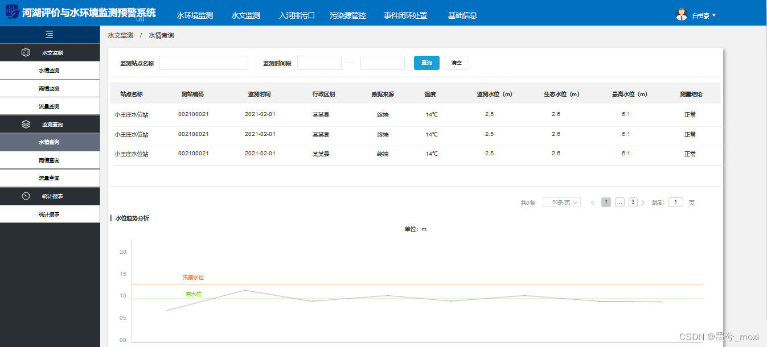Click the 监测时间 column header
Screen dimensions: 767x347
coord(259,94)
